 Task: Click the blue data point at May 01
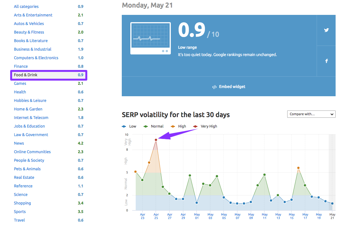pos(197,203)
